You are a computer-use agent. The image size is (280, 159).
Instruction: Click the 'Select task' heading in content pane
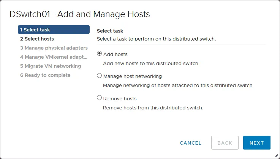110,30
